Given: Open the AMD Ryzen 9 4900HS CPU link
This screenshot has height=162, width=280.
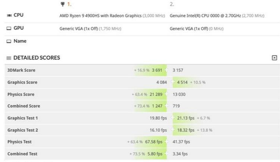Looking at the screenshot, I should [x=100, y=16].
